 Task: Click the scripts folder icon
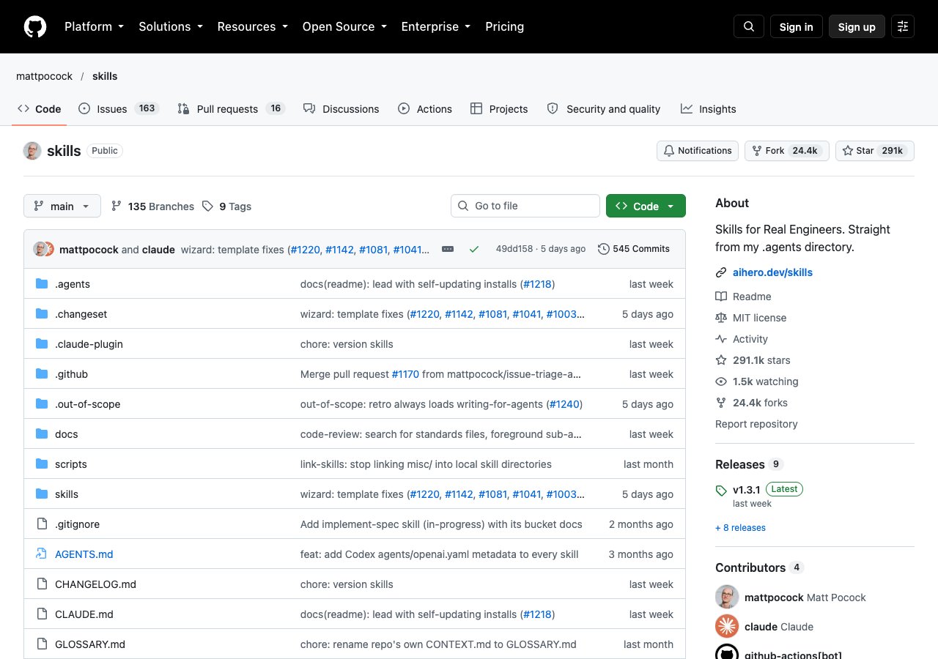click(42, 464)
